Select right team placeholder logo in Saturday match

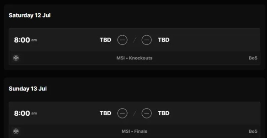tap(147, 40)
